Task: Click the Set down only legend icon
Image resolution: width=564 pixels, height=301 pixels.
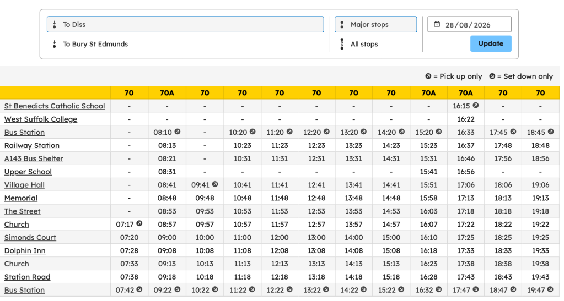Action: [x=492, y=76]
